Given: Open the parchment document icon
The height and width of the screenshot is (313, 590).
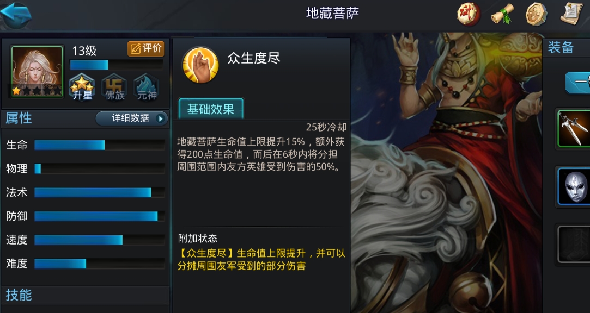Looking at the screenshot, I should click(x=572, y=14).
